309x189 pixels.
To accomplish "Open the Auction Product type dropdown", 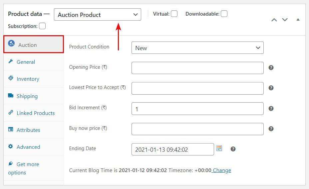I will (x=98, y=15).
